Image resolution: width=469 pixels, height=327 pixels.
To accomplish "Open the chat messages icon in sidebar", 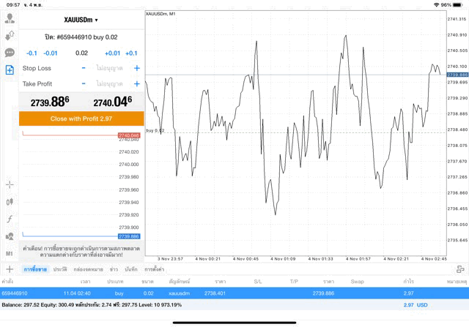I will [10, 53].
